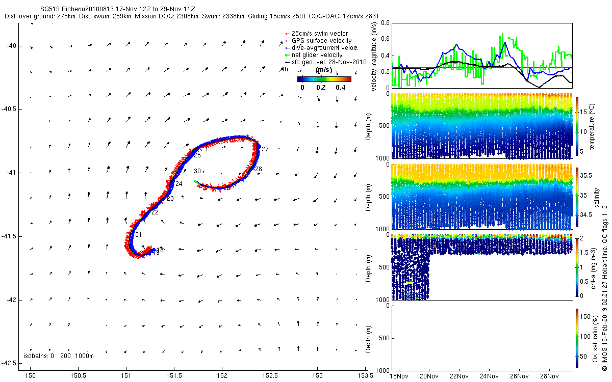This screenshot has width=612, height=382.
Task: Click day marker '21' on the glider track
Action: 138,235
